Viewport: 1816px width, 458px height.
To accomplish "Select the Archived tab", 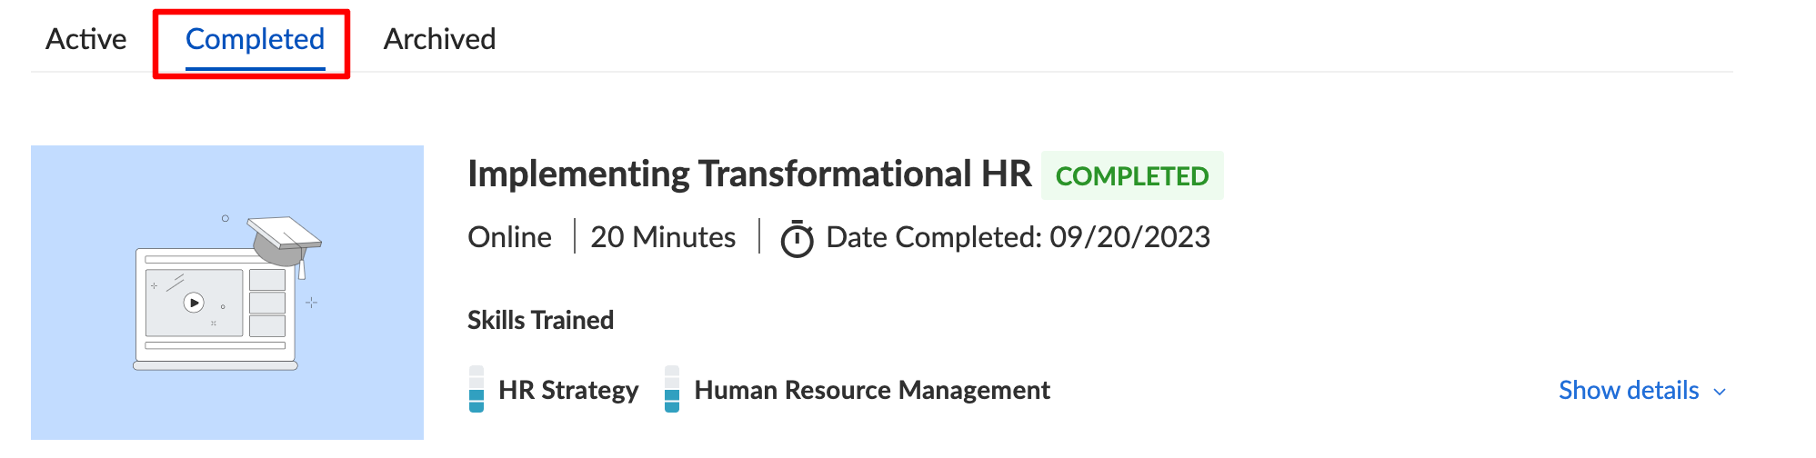I will [x=439, y=39].
